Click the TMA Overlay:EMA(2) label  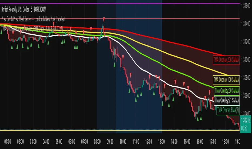228,110
